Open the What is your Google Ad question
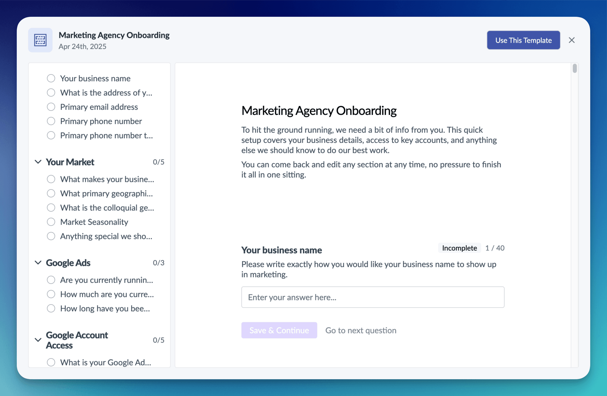The width and height of the screenshot is (607, 396). click(x=106, y=362)
